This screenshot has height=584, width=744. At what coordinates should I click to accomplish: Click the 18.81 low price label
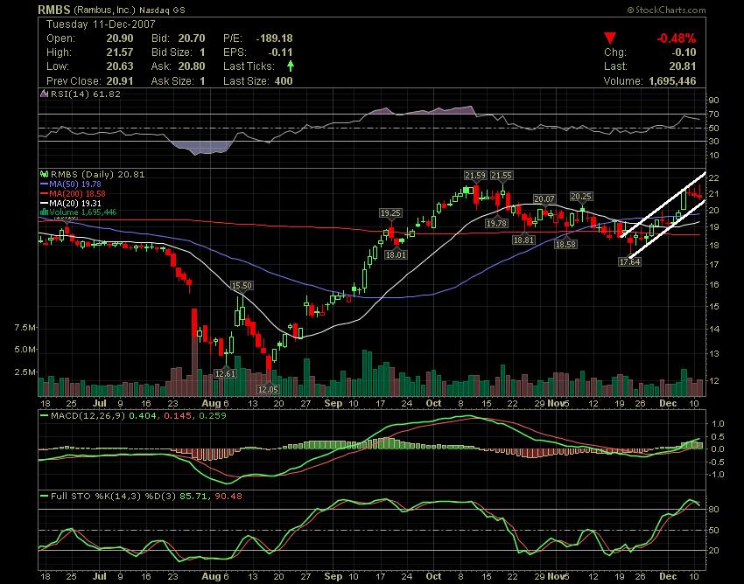point(523,240)
